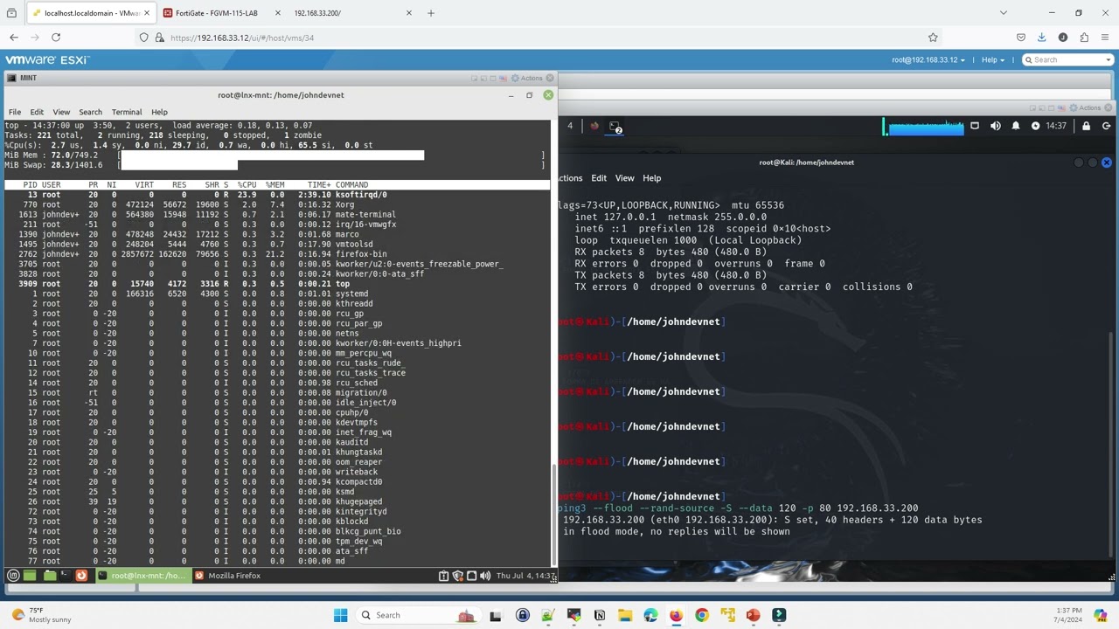
Task: Open the File menu in Mint terminal
Action: tap(15, 112)
